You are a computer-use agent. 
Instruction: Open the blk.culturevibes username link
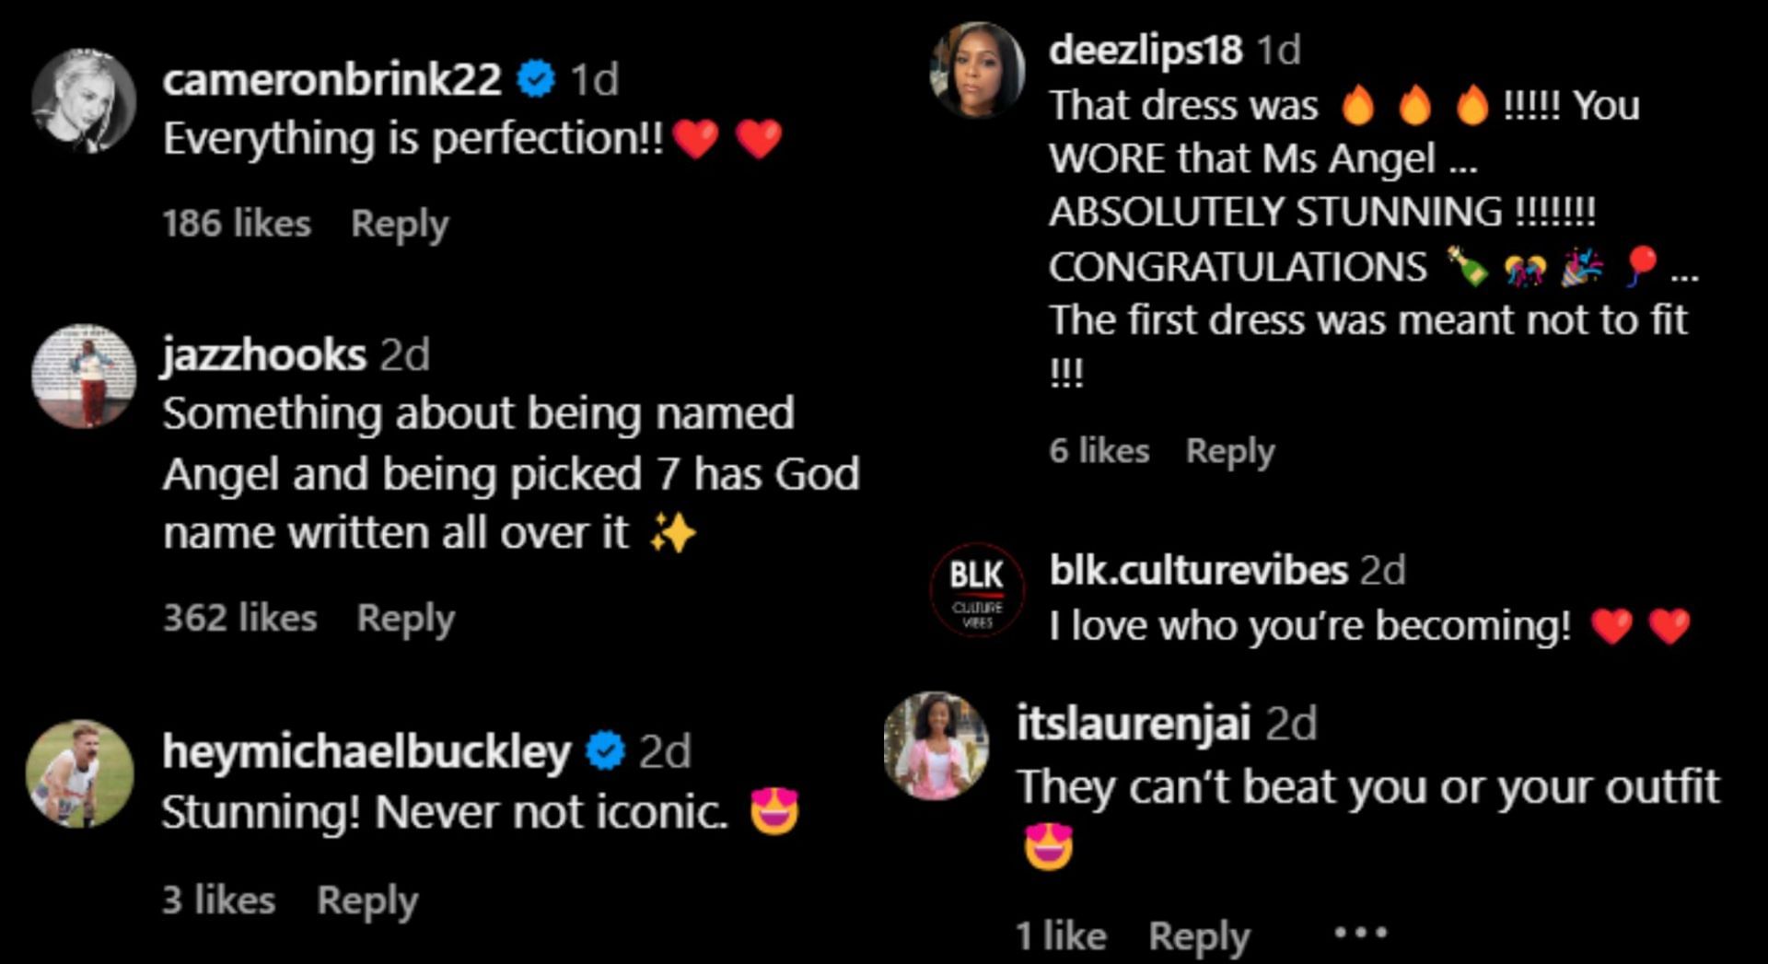(1198, 571)
